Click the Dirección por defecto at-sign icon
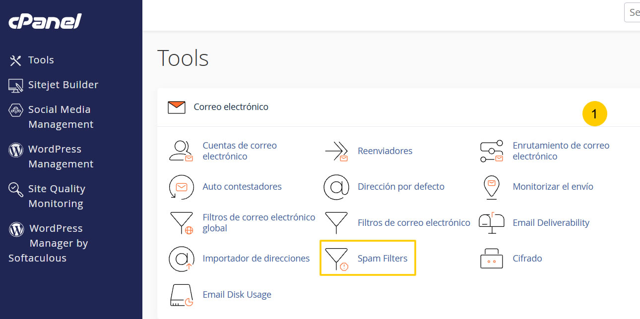 coord(337,187)
